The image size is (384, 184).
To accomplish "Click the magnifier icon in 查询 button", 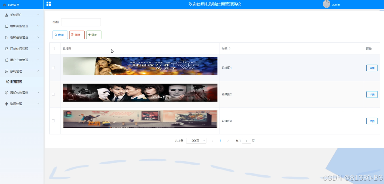I will pos(56,35).
